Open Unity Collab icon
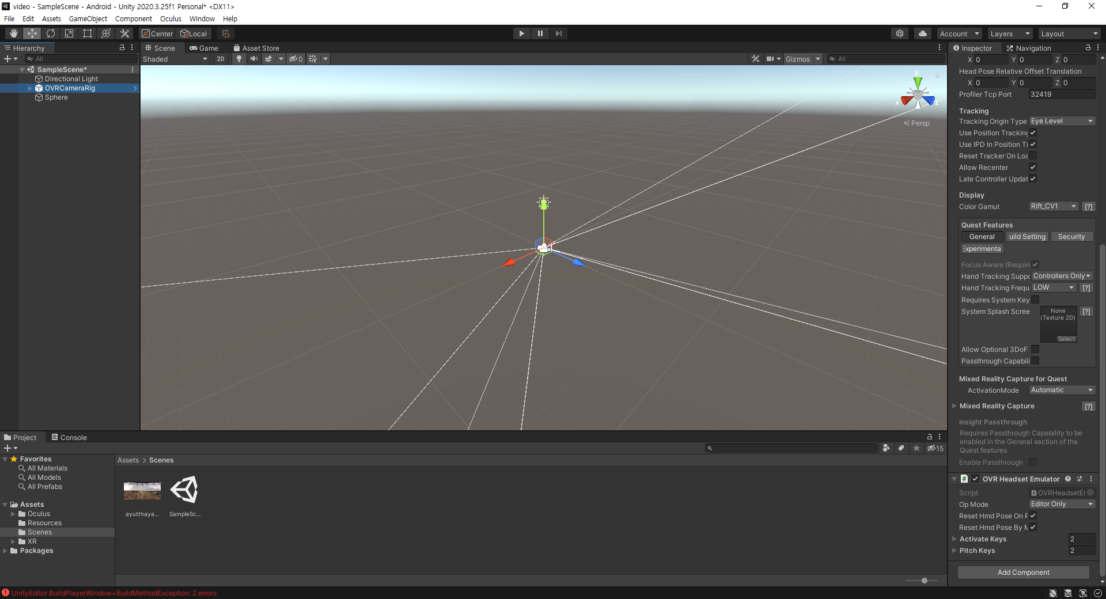Viewport: 1106px width, 599px height. (x=900, y=33)
